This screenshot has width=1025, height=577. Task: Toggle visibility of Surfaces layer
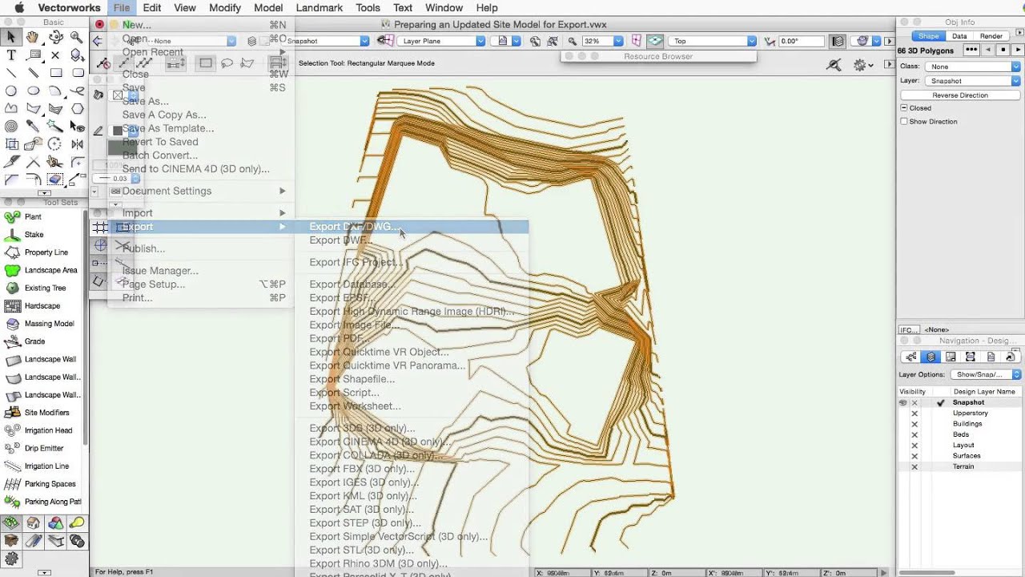pyautogui.click(x=914, y=456)
